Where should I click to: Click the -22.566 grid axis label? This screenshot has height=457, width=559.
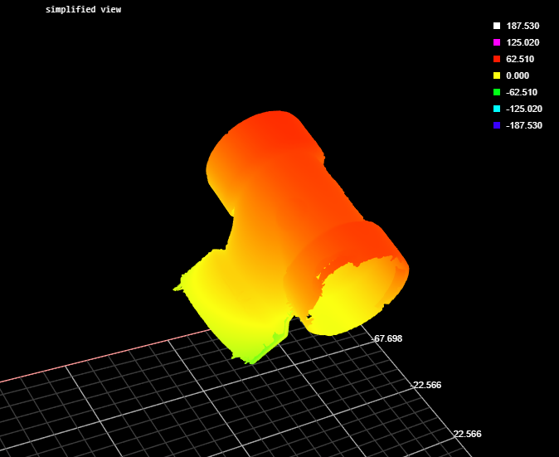click(425, 385)
